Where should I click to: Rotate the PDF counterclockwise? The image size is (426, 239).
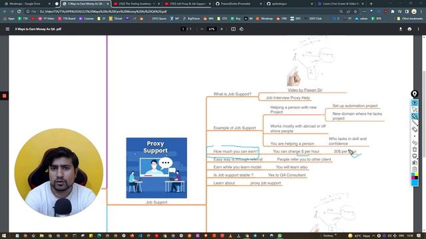[x=242, y=29]
